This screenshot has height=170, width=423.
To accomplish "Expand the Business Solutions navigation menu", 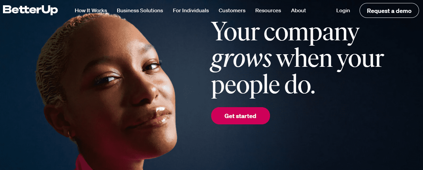I will tap(140, 11).
